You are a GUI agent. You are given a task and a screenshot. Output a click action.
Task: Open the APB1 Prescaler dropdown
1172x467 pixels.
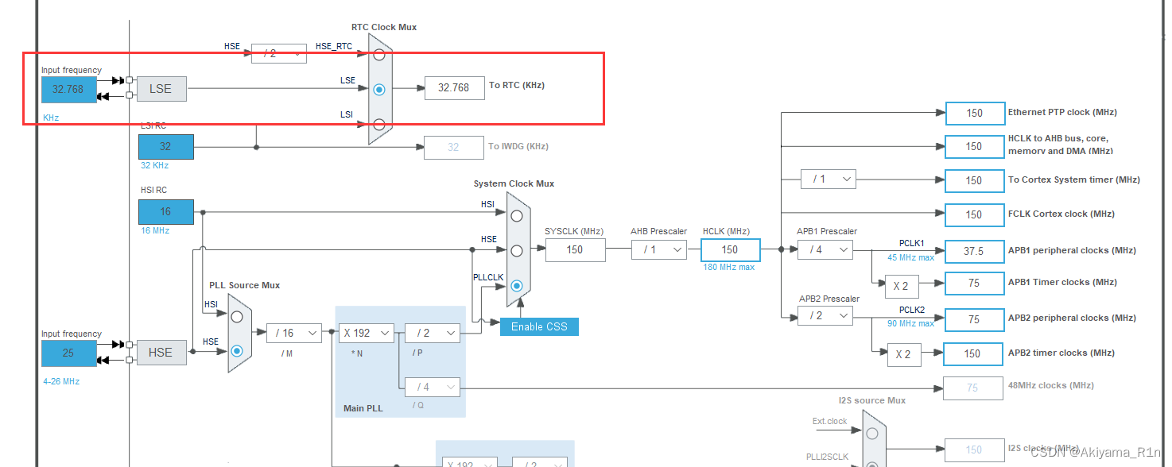point(825,249)
